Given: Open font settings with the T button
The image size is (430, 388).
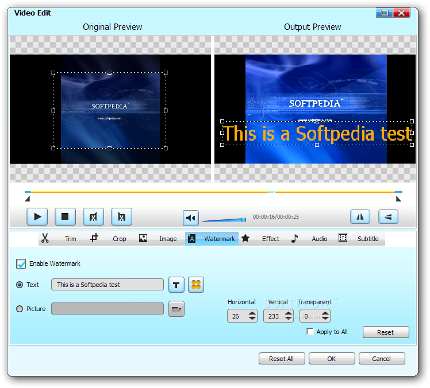Looking at the screenshot, I should point(176,285).
